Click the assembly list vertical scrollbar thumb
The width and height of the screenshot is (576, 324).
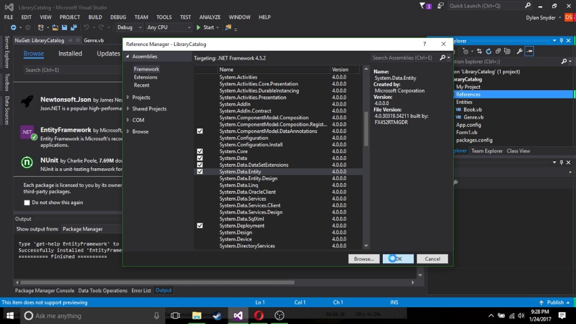point(366,129)
